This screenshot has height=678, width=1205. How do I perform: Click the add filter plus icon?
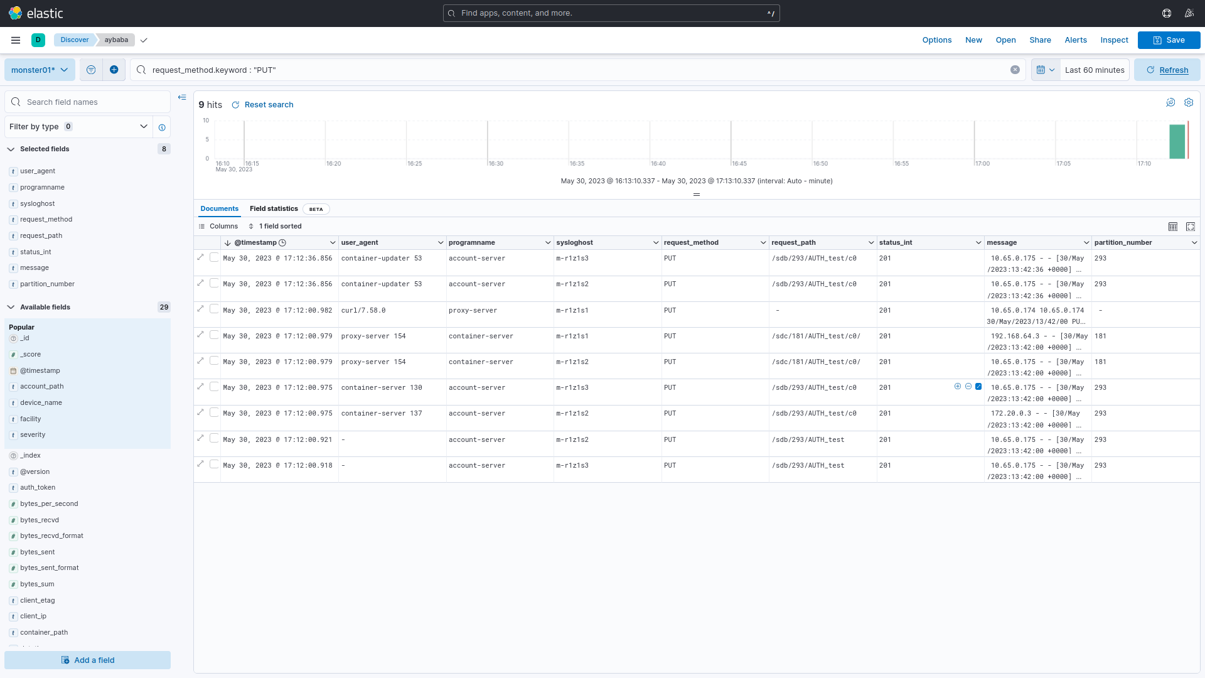click(114, 70)
